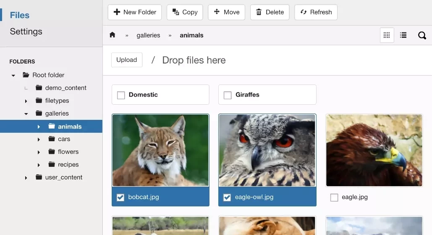Select galleries label in folder tree
This screenshot has height=235, width=432.
(x=57, y=114)
